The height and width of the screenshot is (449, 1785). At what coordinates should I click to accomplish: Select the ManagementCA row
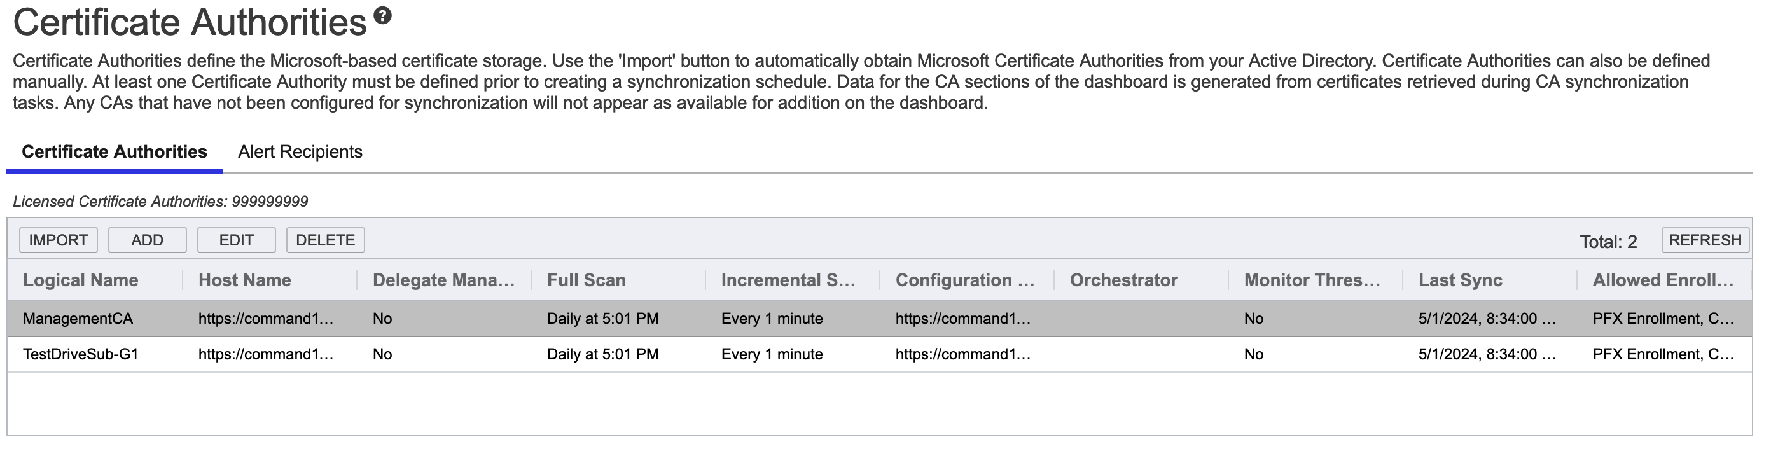tap(78, 319)
